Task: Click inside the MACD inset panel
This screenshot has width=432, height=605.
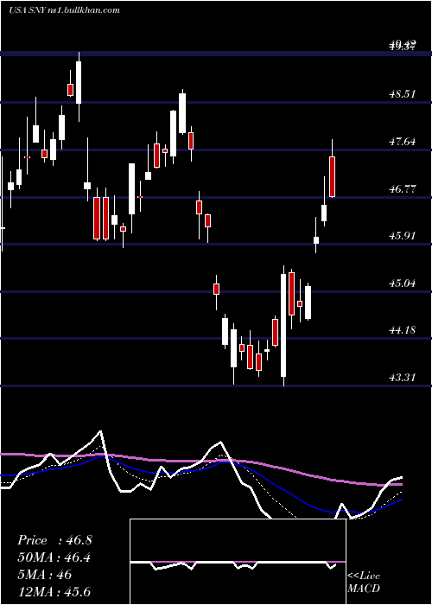Action: pyautogui.click(x=238, y=562)
